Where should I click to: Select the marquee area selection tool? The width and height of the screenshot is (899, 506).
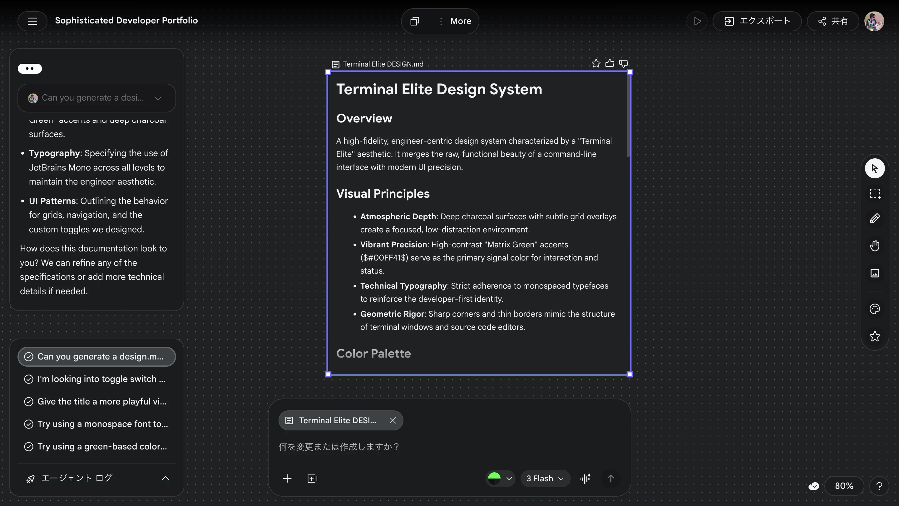(875, 193)
